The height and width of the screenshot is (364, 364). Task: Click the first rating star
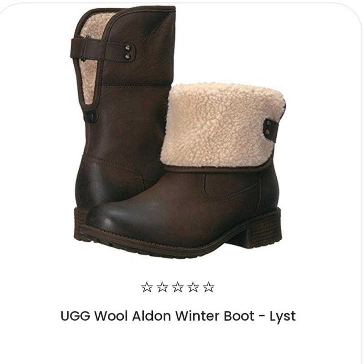tap(147, 287)
